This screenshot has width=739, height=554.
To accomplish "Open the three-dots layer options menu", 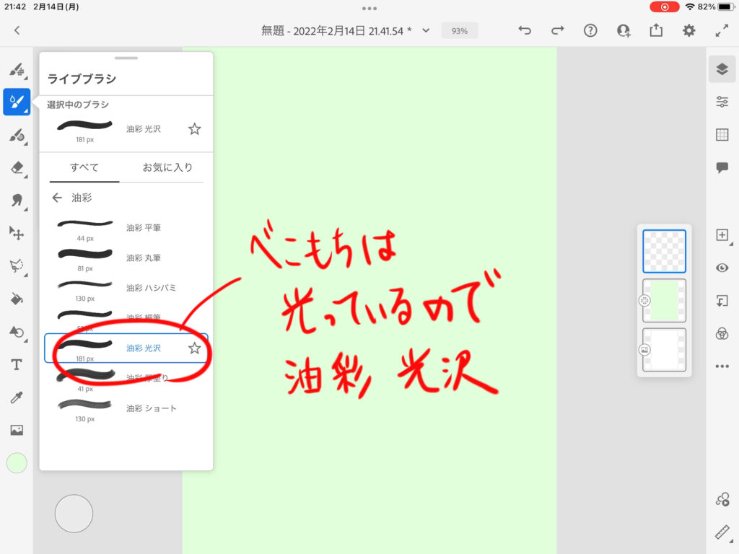I will (x=722, y=366).
